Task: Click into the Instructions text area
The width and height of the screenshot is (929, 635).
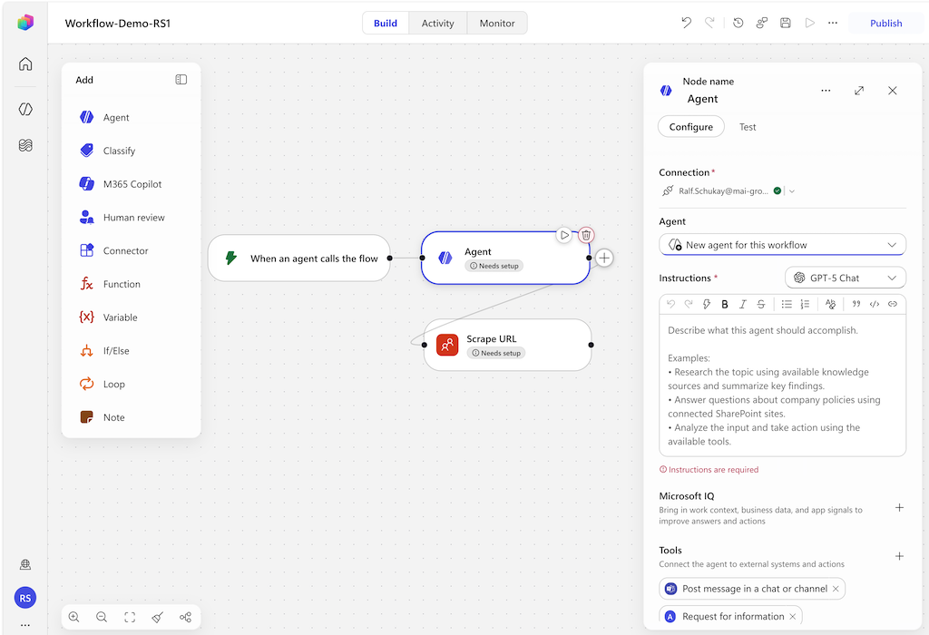Action: click(x=782, y=385)
